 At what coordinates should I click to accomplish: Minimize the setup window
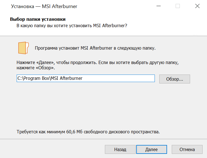pos(158,6)
